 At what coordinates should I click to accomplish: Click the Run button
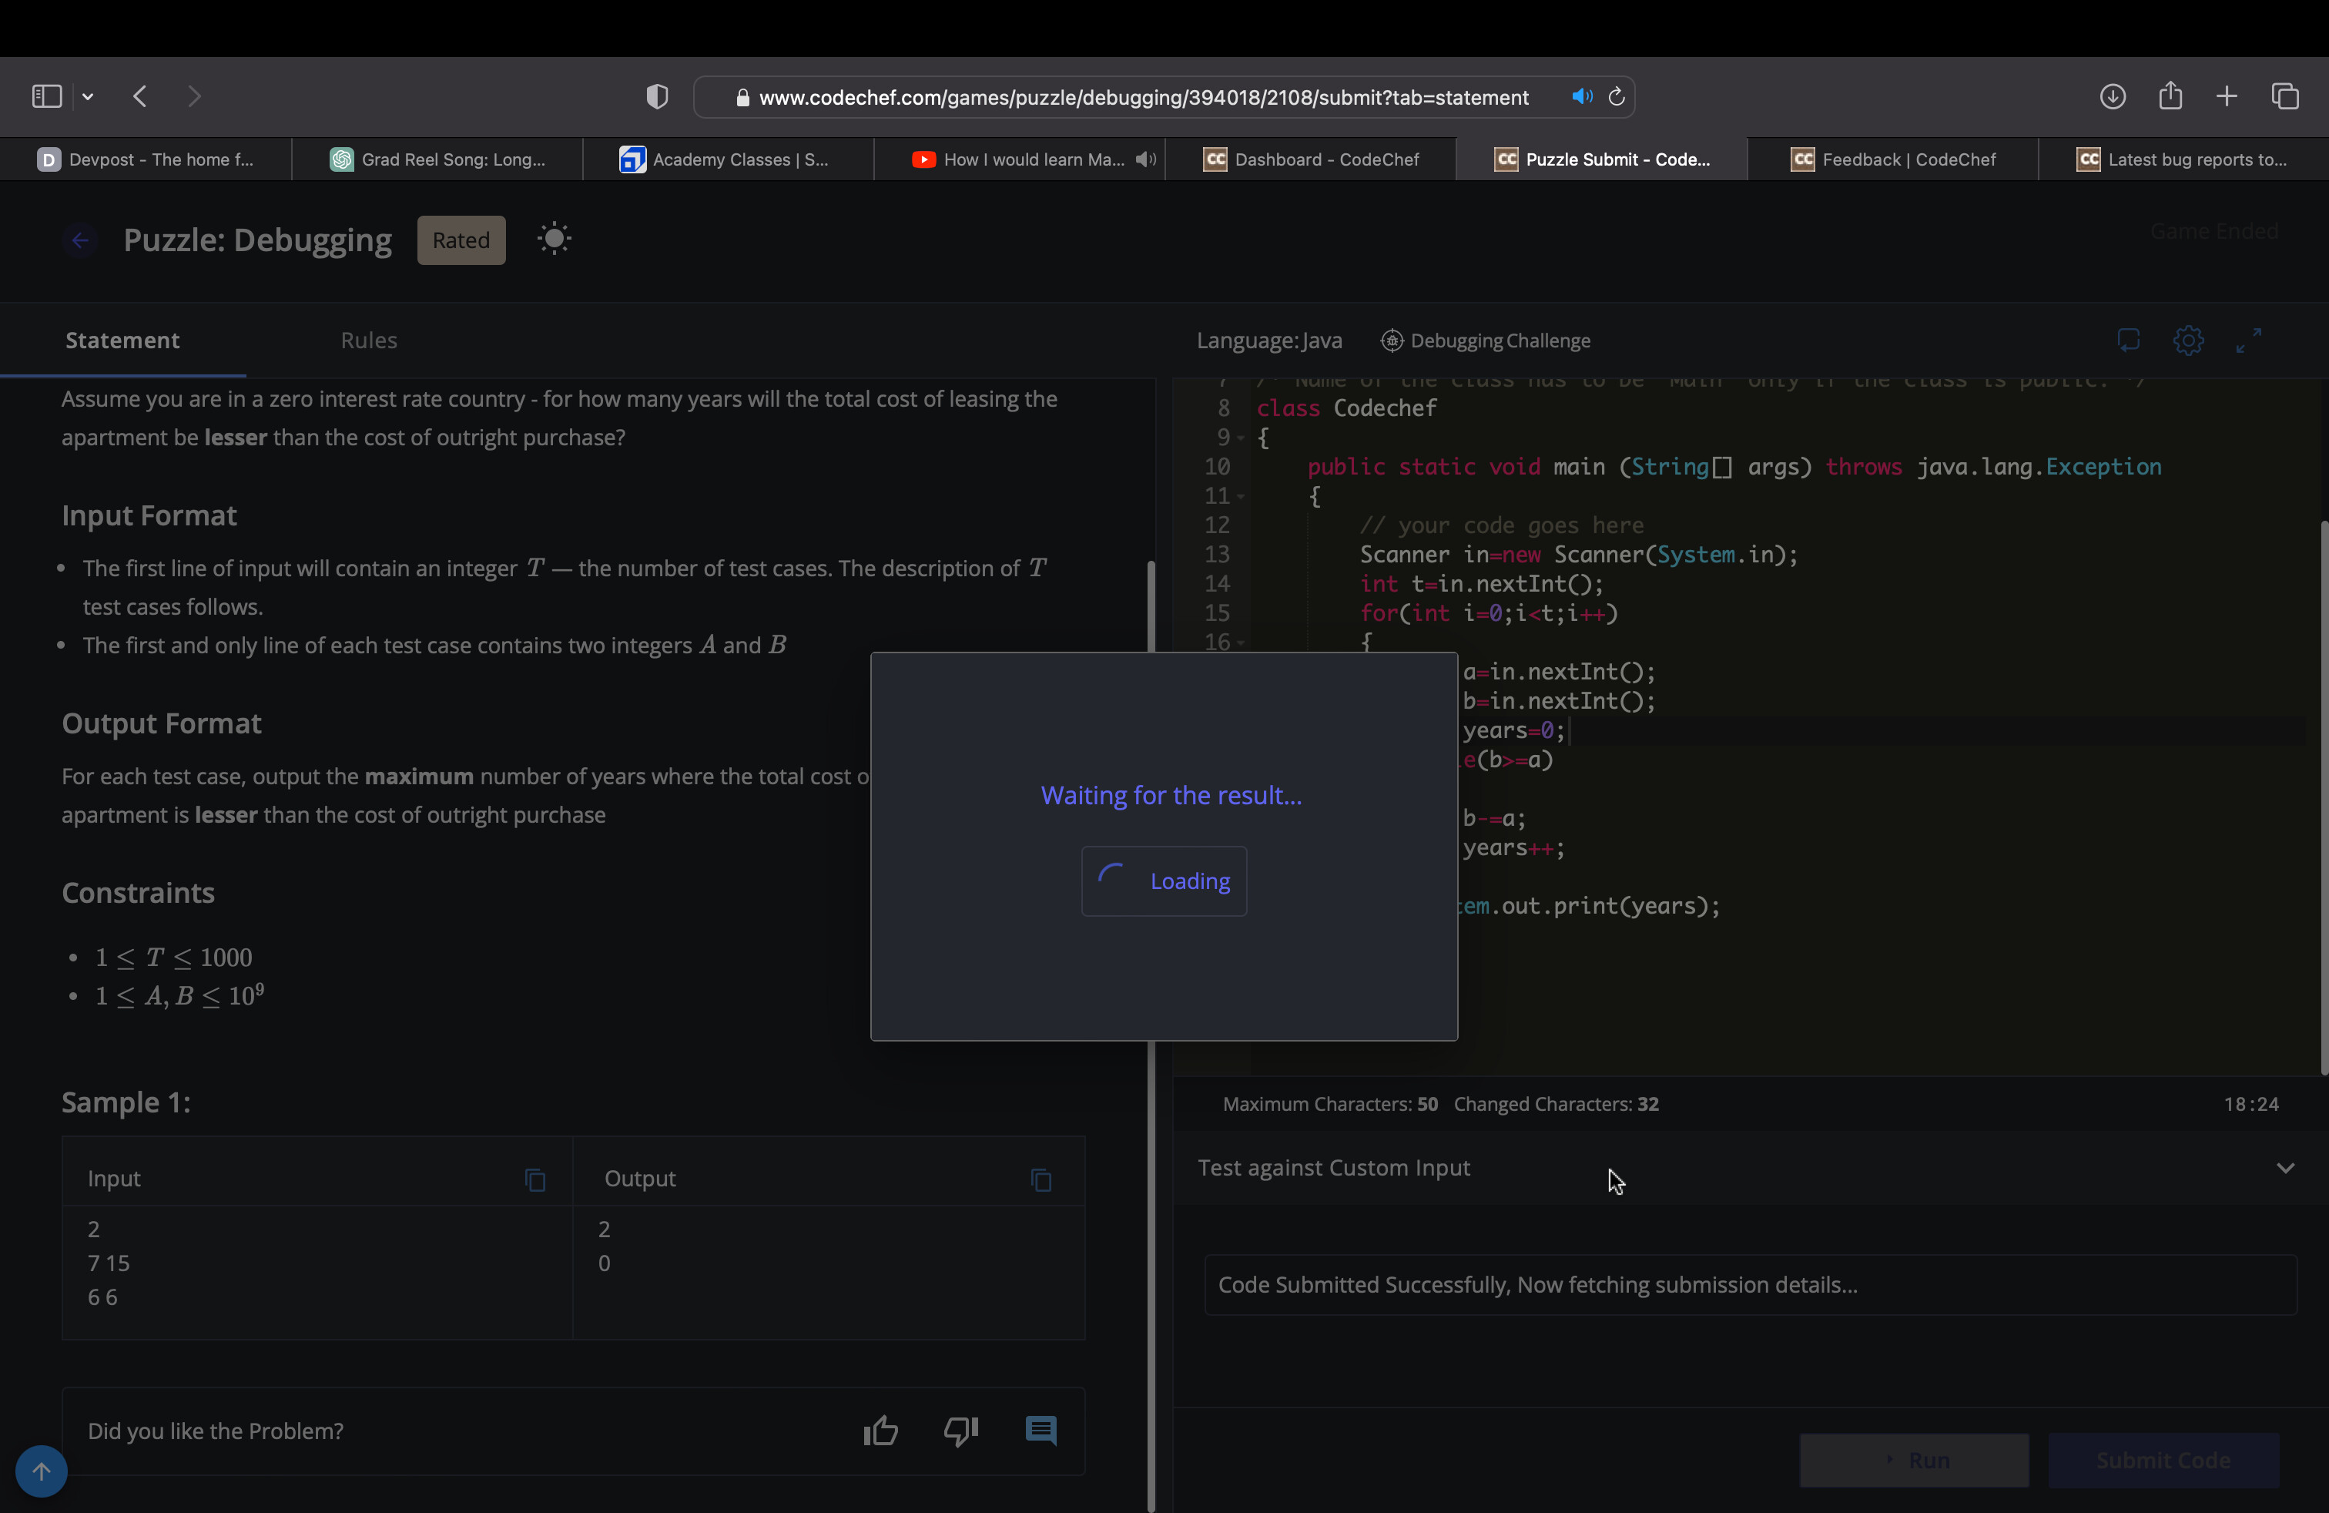[1914, 1460]
